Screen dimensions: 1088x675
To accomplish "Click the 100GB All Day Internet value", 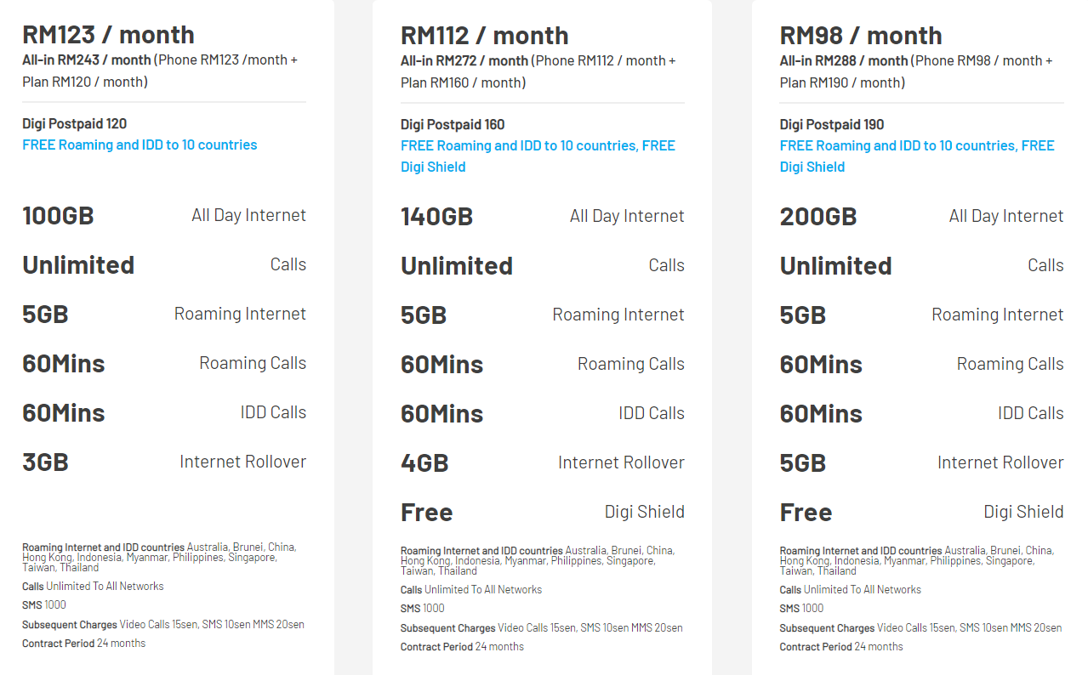I will pyautogui.click(x=58, y=216).
